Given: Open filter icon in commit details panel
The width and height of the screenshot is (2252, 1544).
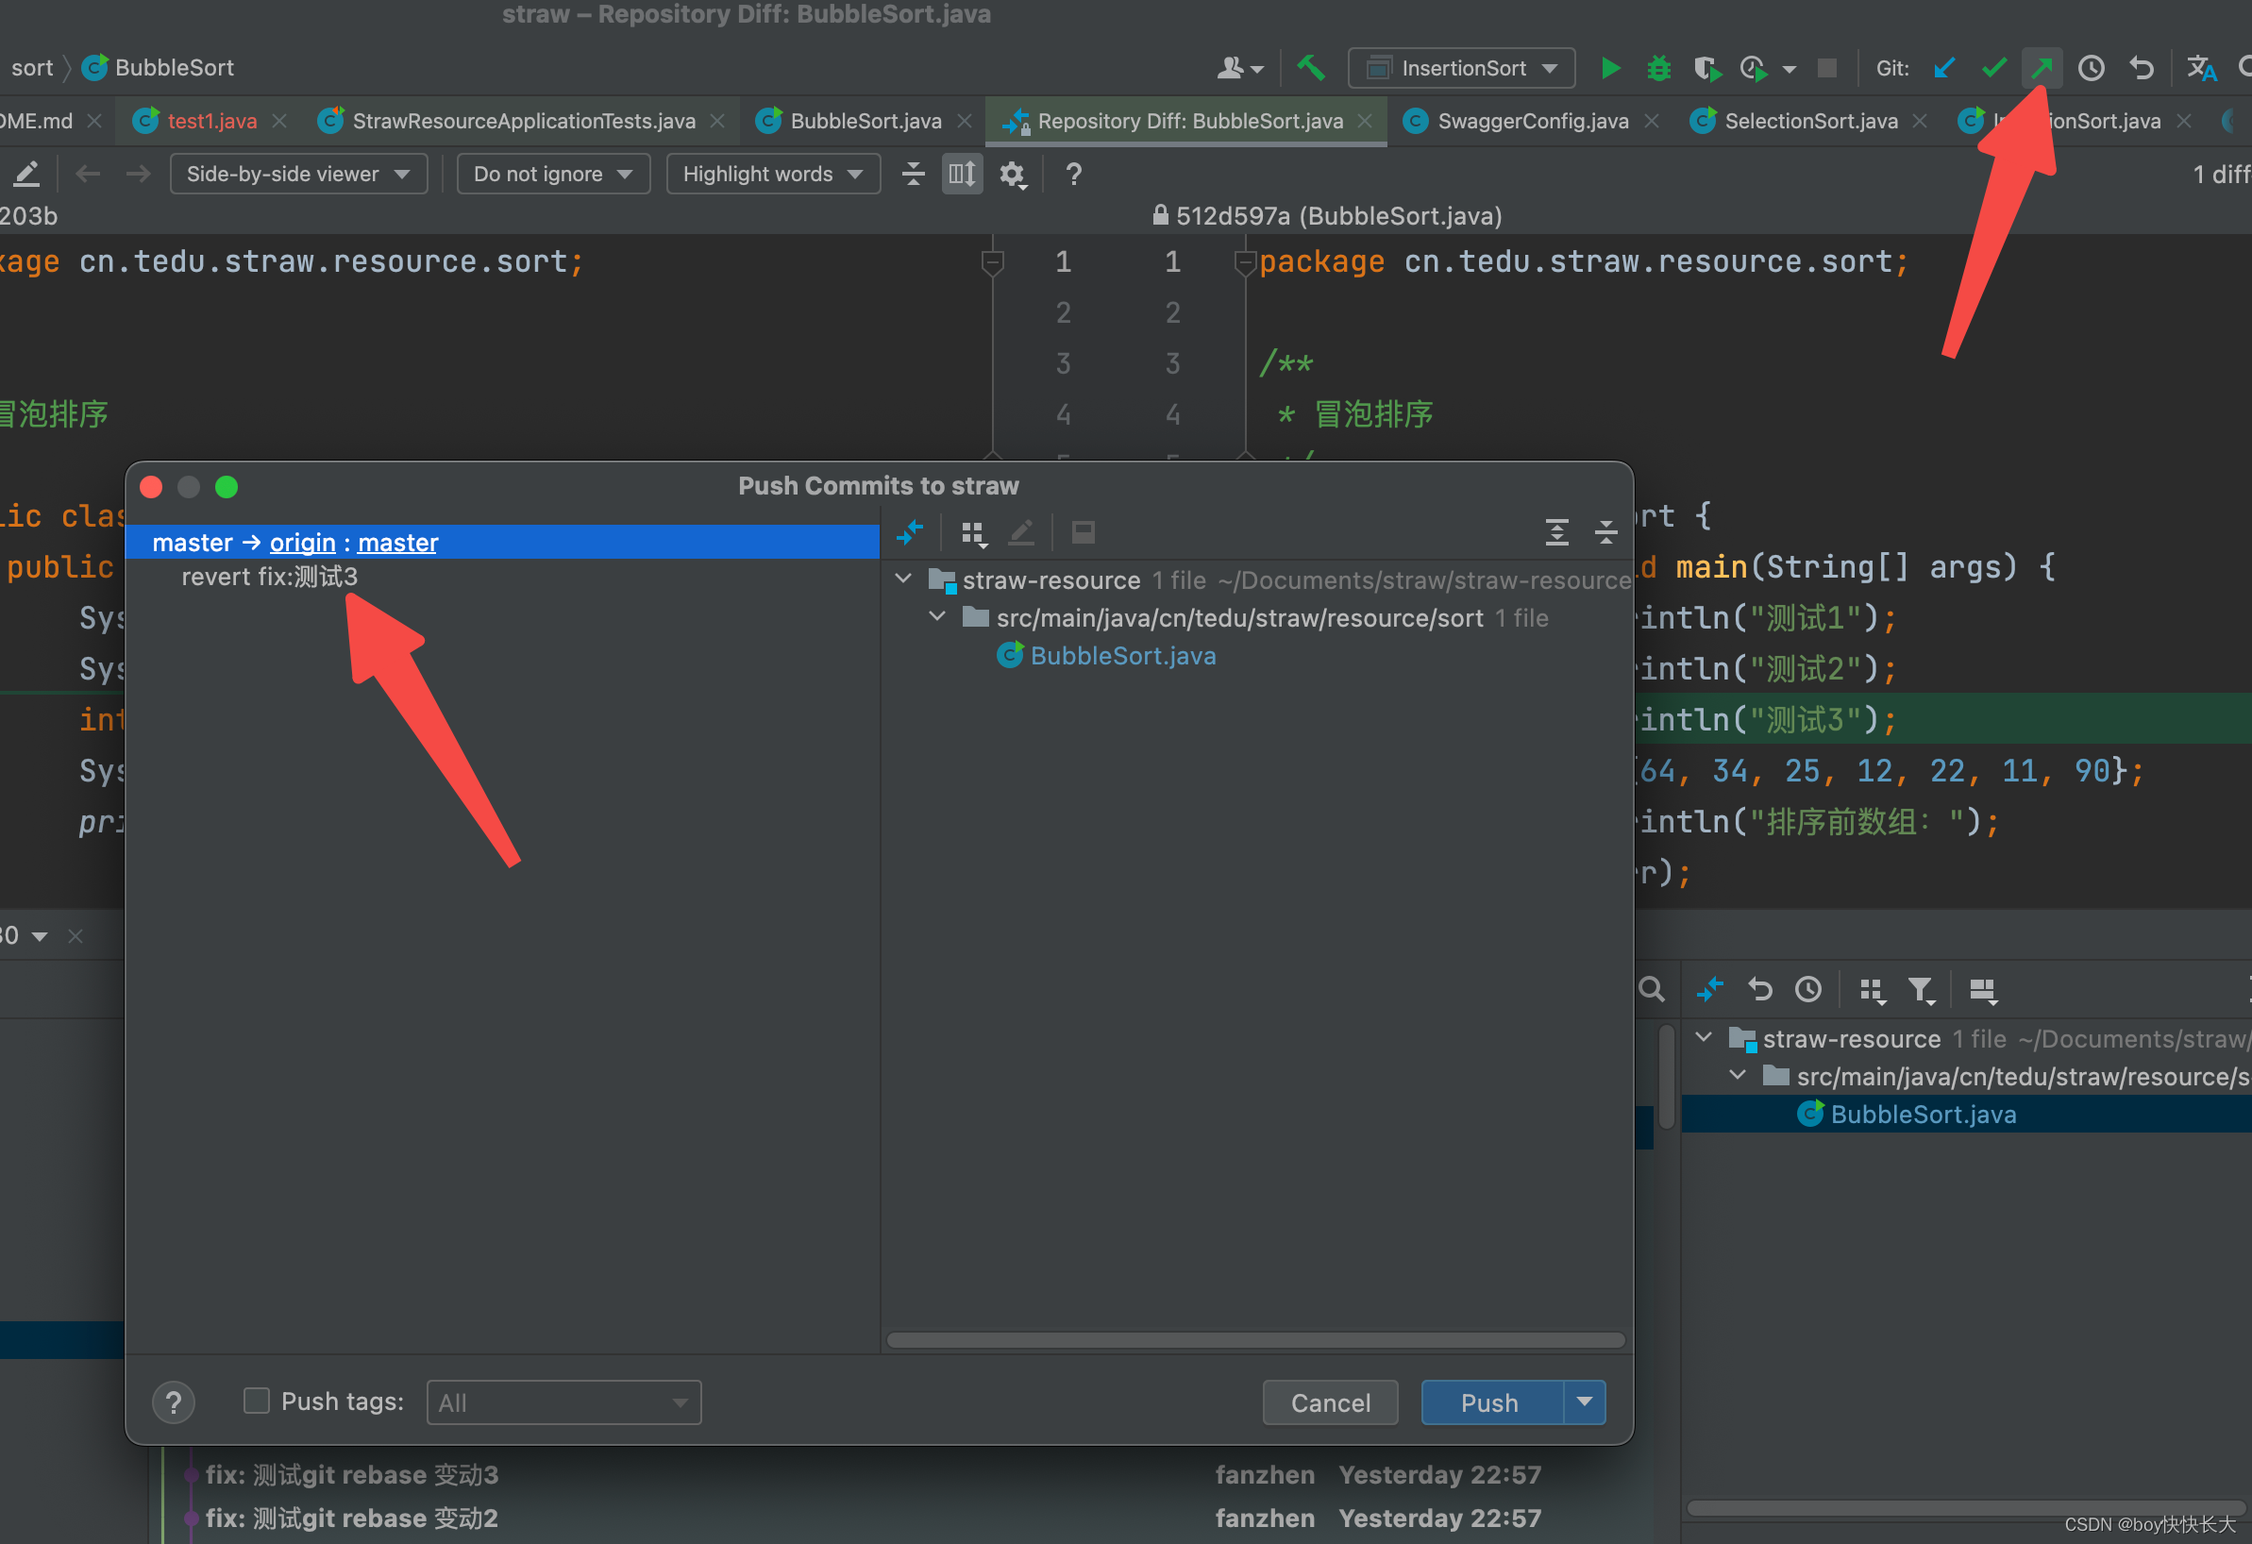Looking at the screenshot, I should pyautogui.click(x=1921, y=991).
